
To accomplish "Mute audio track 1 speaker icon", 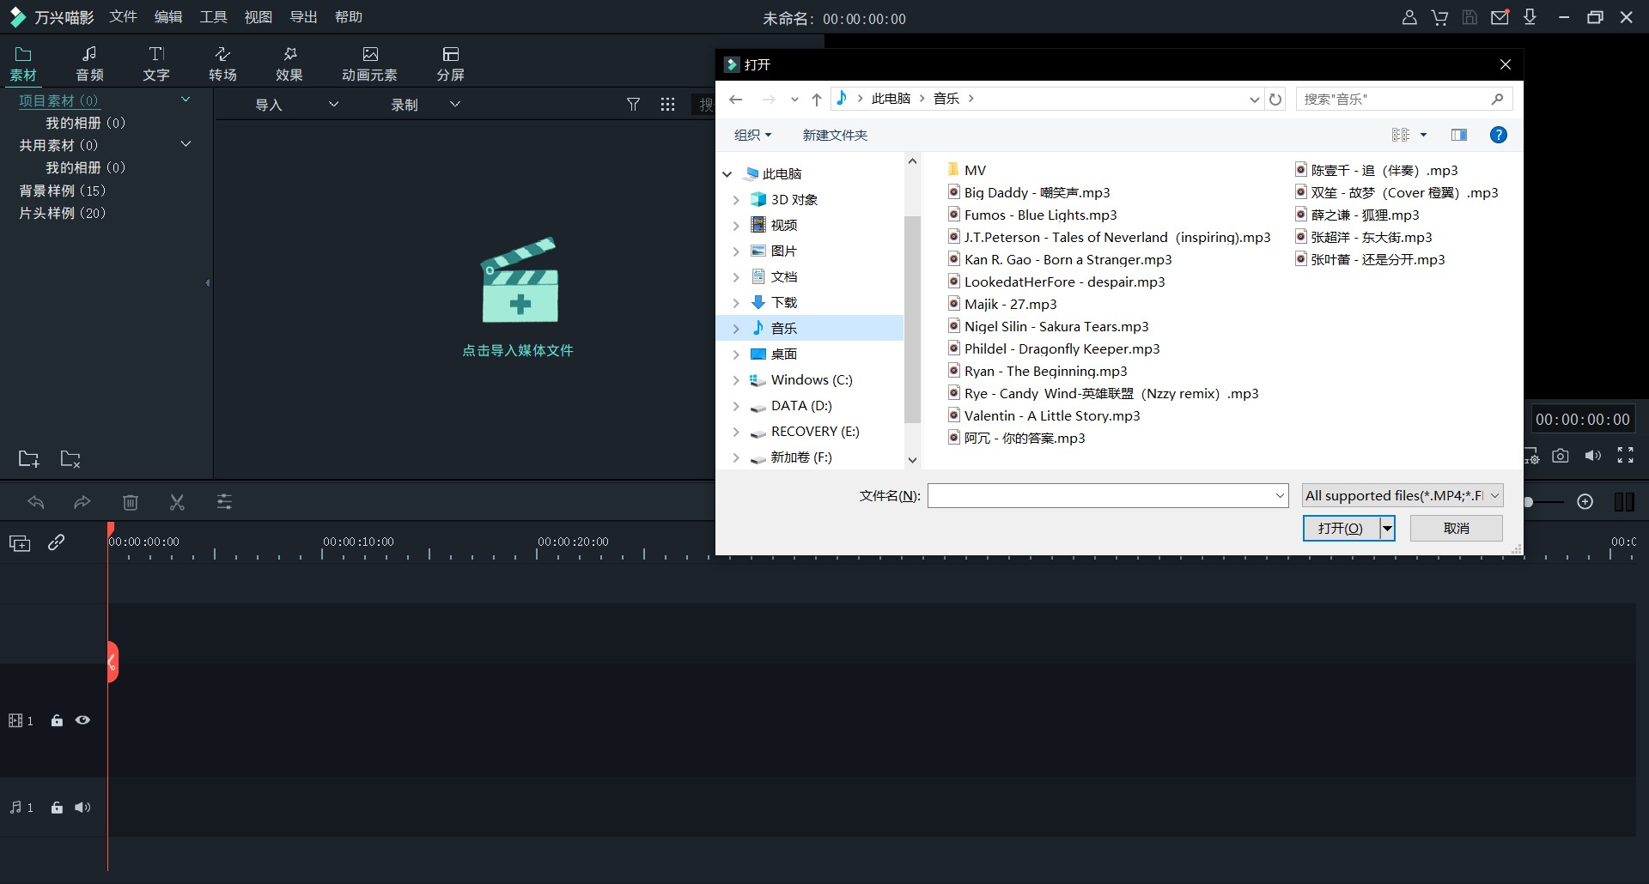I will [82, 808].
